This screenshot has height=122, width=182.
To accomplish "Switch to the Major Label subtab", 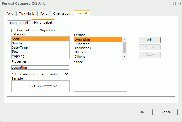I will 19,23.
